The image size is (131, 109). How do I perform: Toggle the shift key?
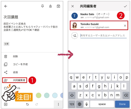pyautogui.click(x=72, y=95)
